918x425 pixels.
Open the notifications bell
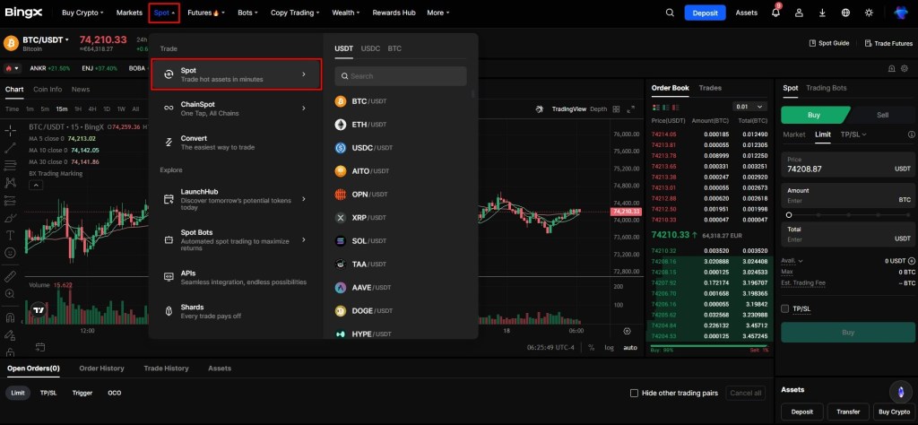click(775, 13)
